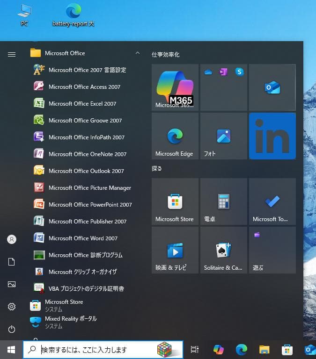
Task: Open Microsoft Store from the taskbar
Action: [287, 350]
